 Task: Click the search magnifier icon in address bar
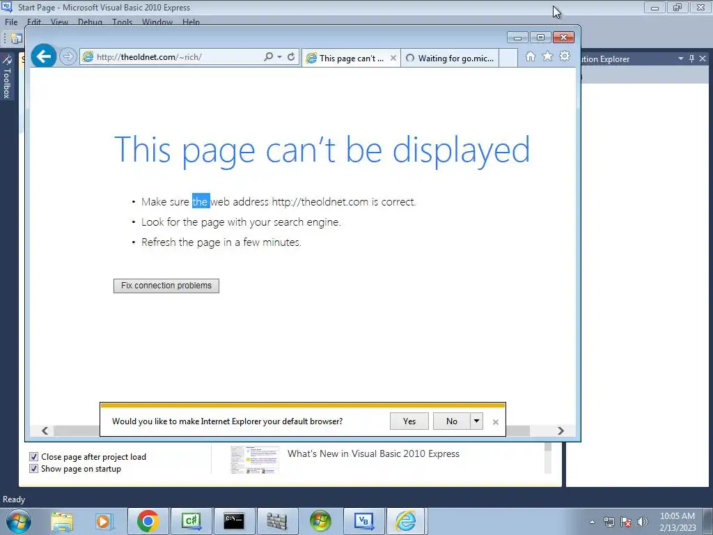268,56
